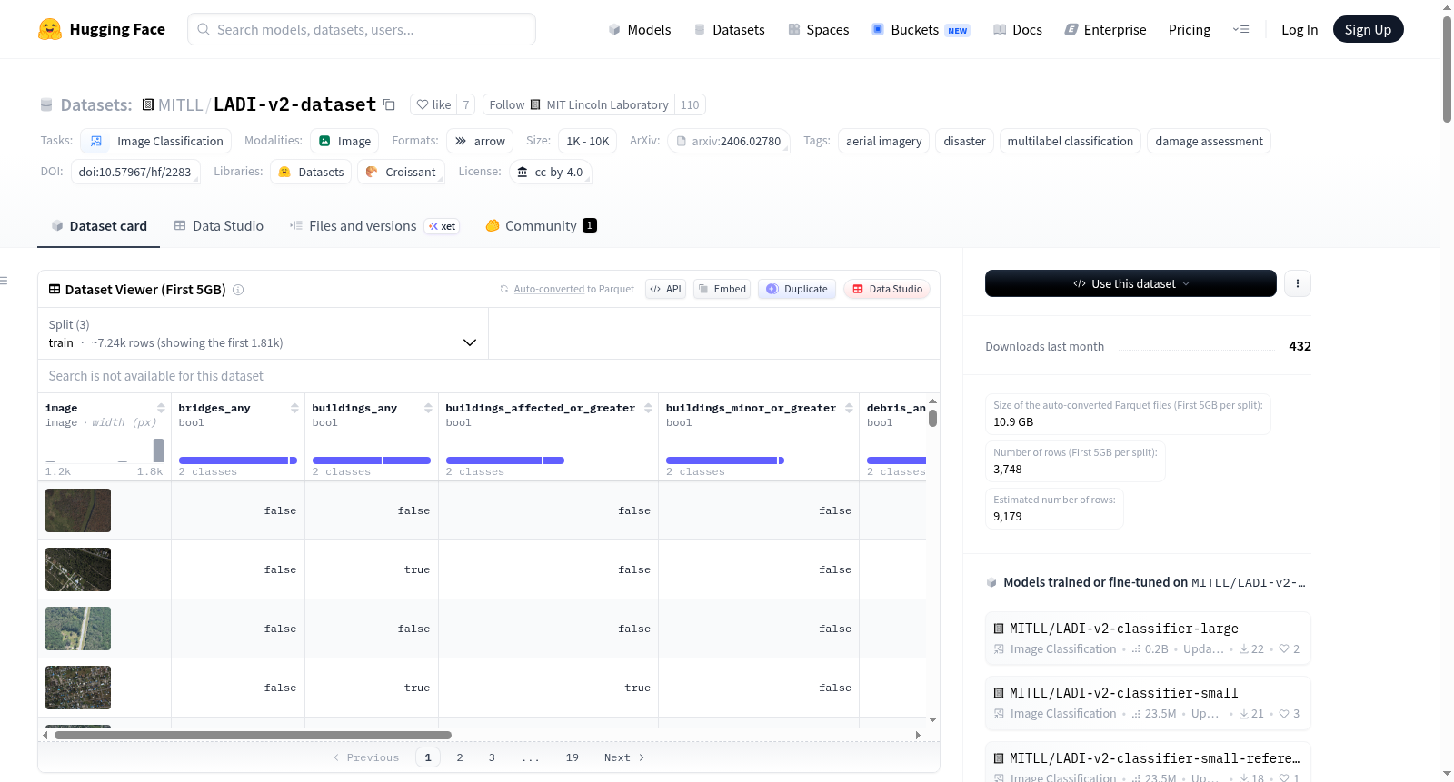The image size is (1454, 782).
Task: Click Next page in pagination
Action: (x=624, y=757)
